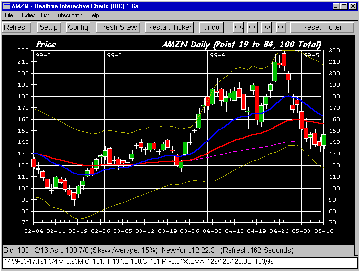Click the 99-4 period marker on chart
The width and height of the screenshot is (359, 271).
point(218,55)
